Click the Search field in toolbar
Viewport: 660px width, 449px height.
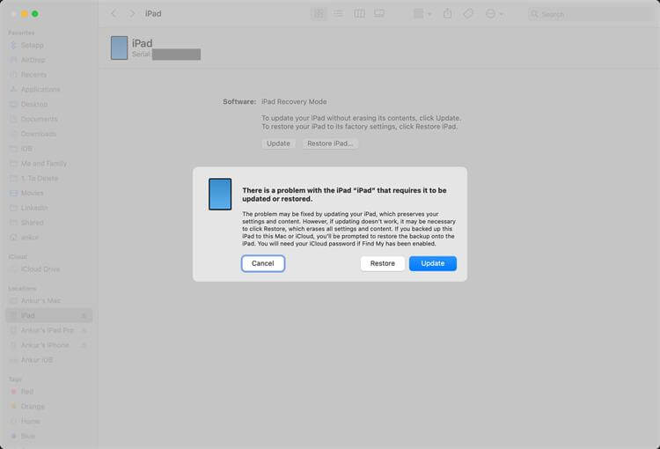[590, 14]
